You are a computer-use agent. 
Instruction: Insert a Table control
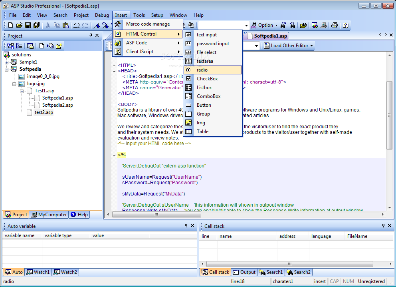(x=213, y=132)
